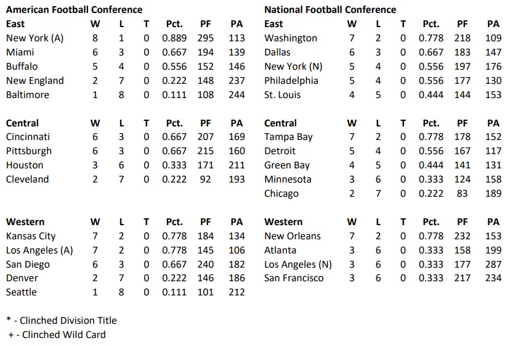
Task: Click the Philadelphia team name
Action: click(291, 81)
